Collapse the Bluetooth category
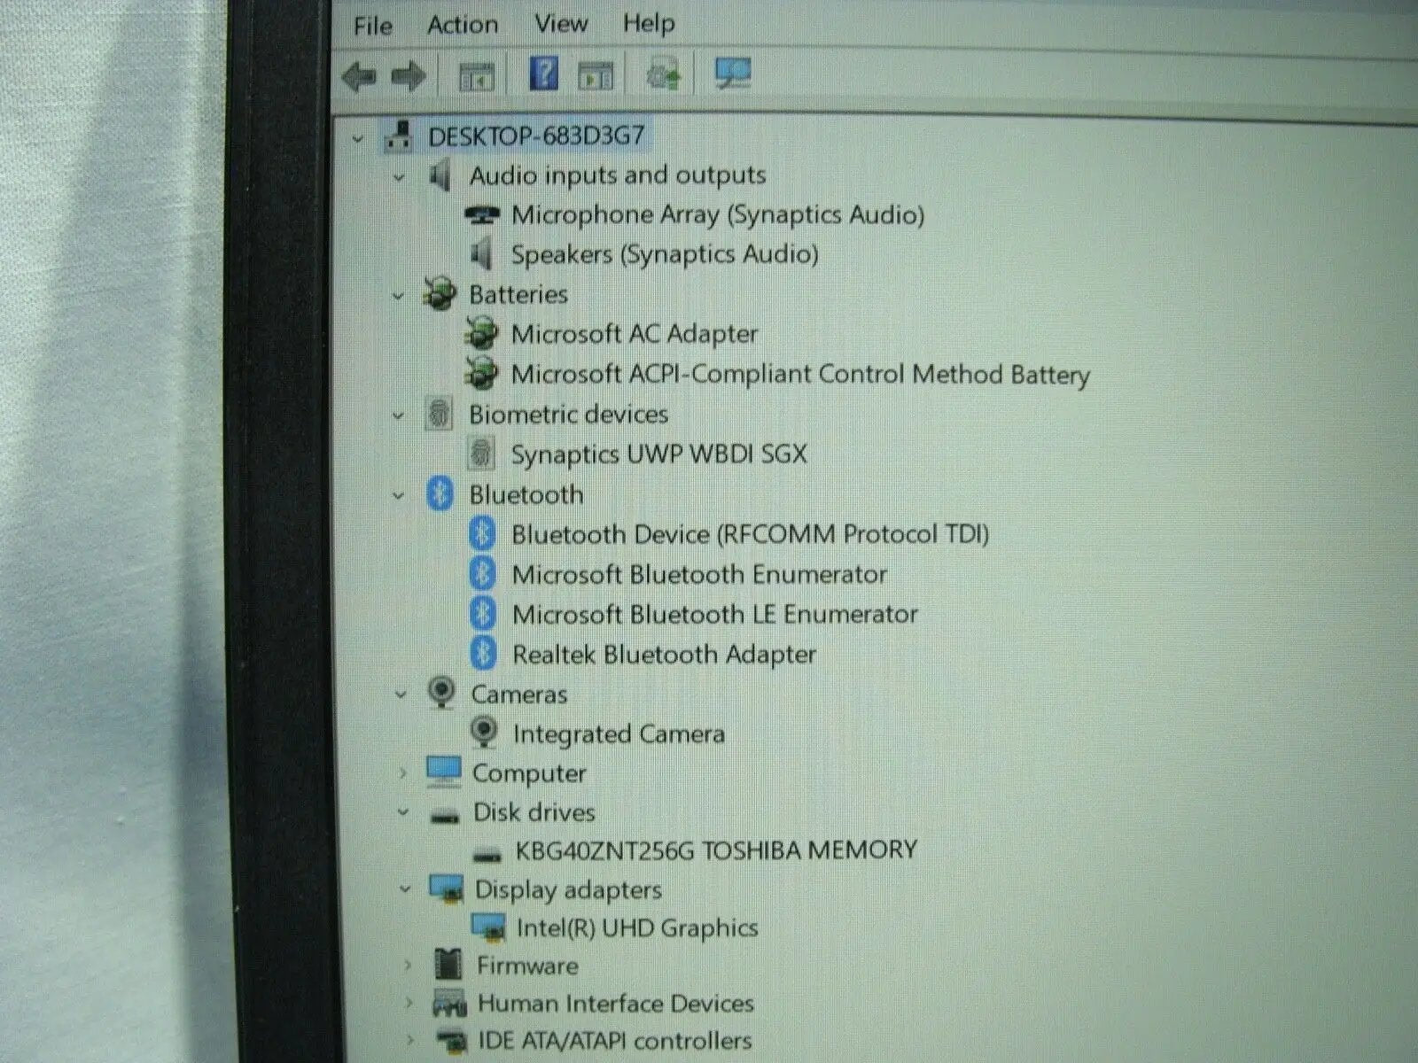This screenshot has height=1063, width=1418. 399,496
